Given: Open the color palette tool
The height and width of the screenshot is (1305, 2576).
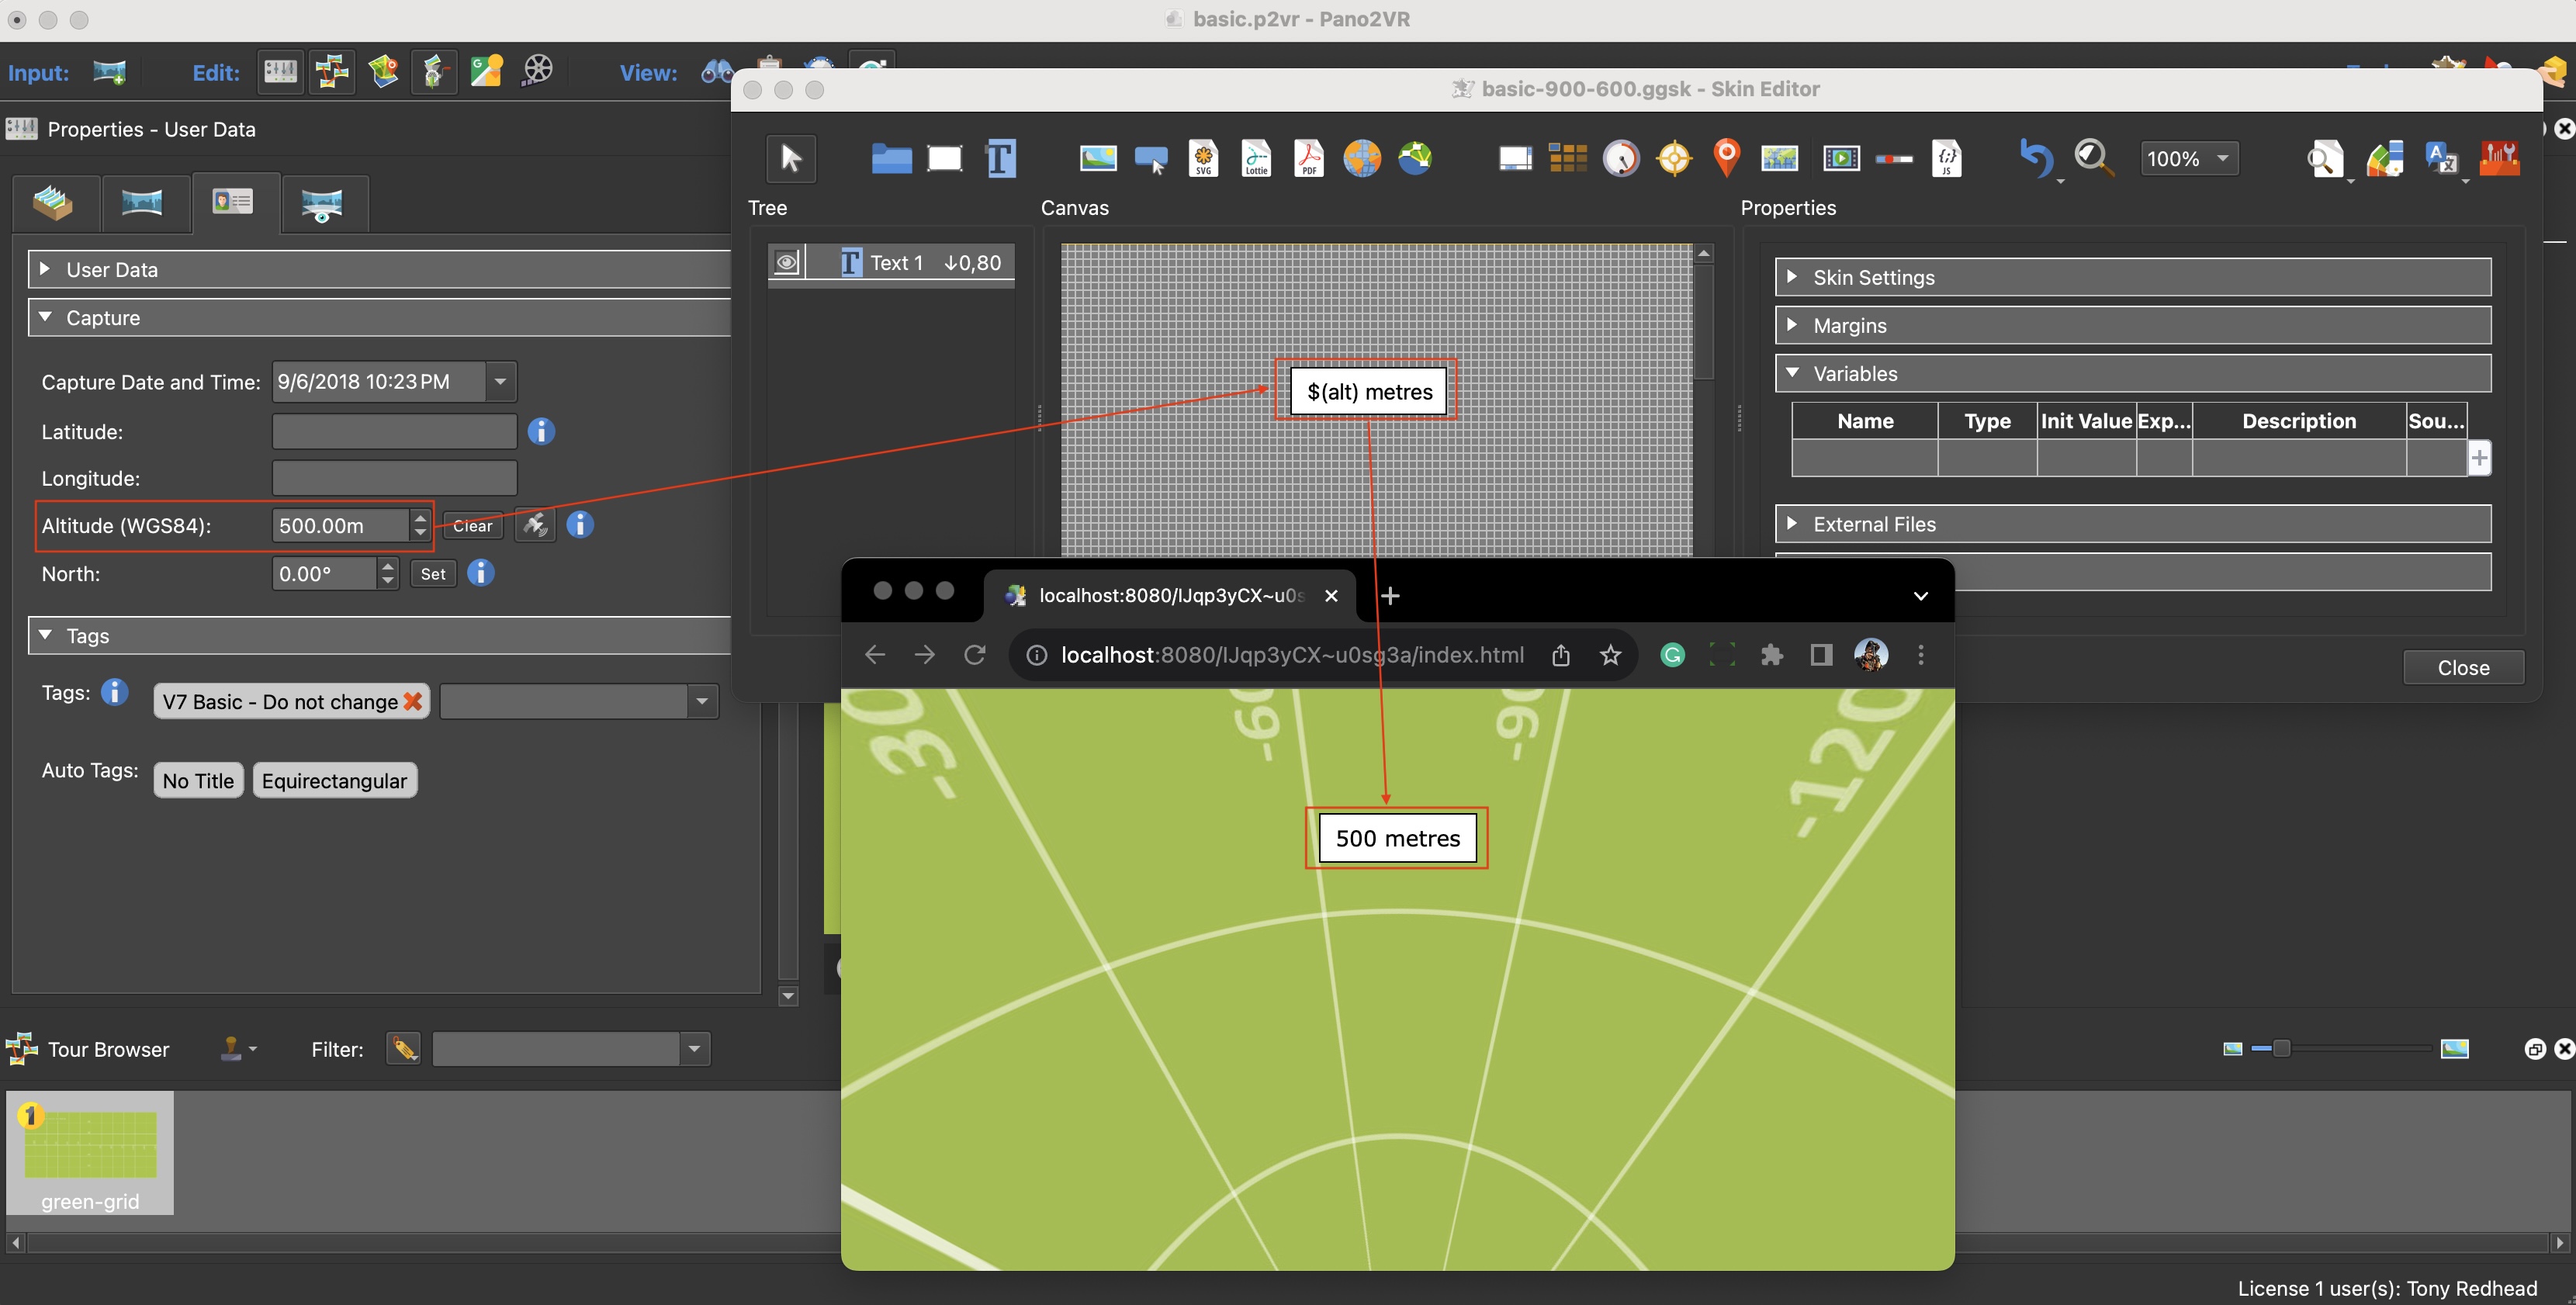Looking at the screenshot, I should [2384, 158].
